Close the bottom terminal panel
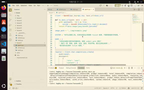The width and height of the screenshot is (144, 90). (x=142, y=68)
